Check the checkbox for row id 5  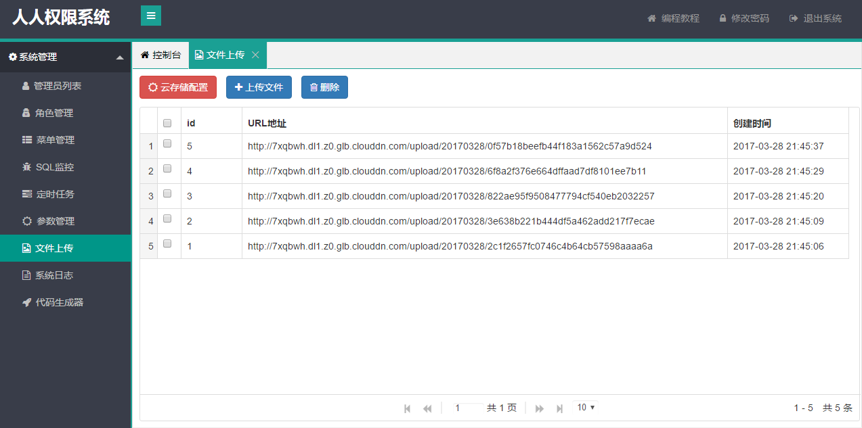pyautogui.click(x=167, y=144)
